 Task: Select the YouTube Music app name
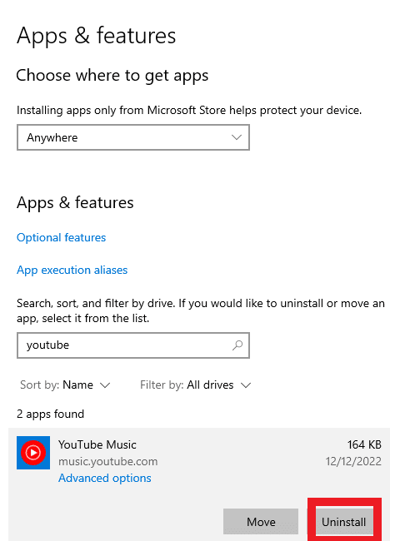[x=97, y=444]
